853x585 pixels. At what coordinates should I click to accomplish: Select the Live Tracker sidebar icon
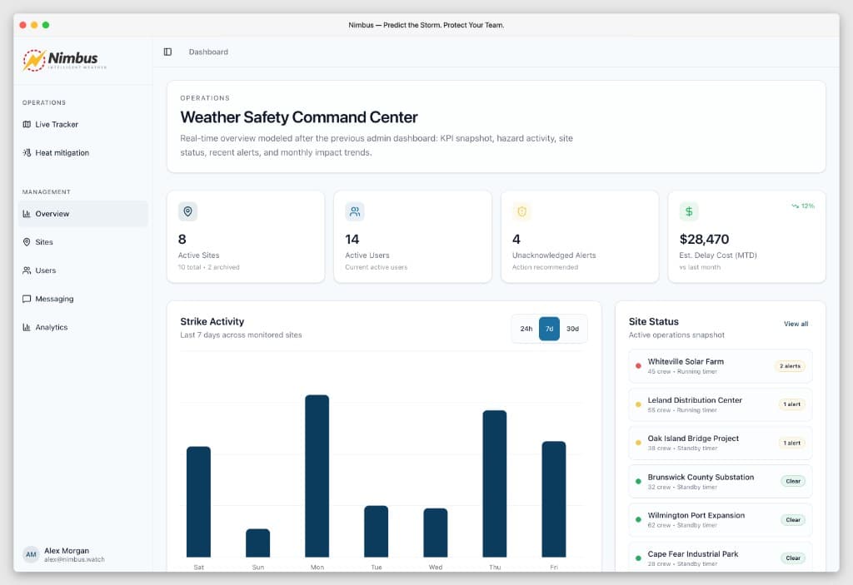29,125
